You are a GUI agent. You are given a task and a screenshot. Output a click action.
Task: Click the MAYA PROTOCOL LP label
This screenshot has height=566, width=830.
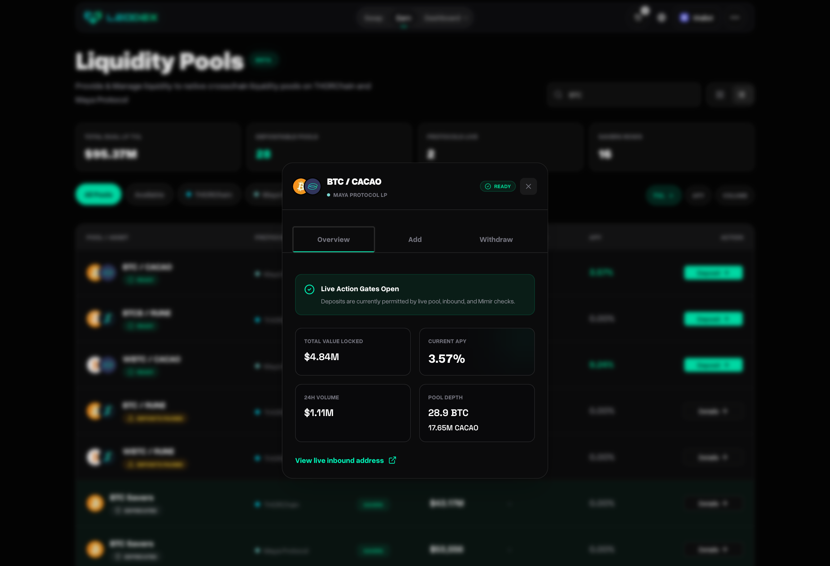click(x=360, y=195)
